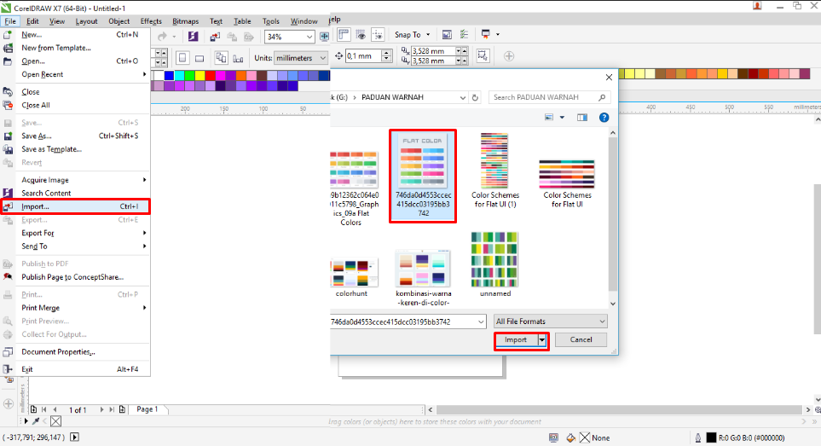Toggle show rulers icon
This screenshot has width=821, height=446.
[344, 35]
